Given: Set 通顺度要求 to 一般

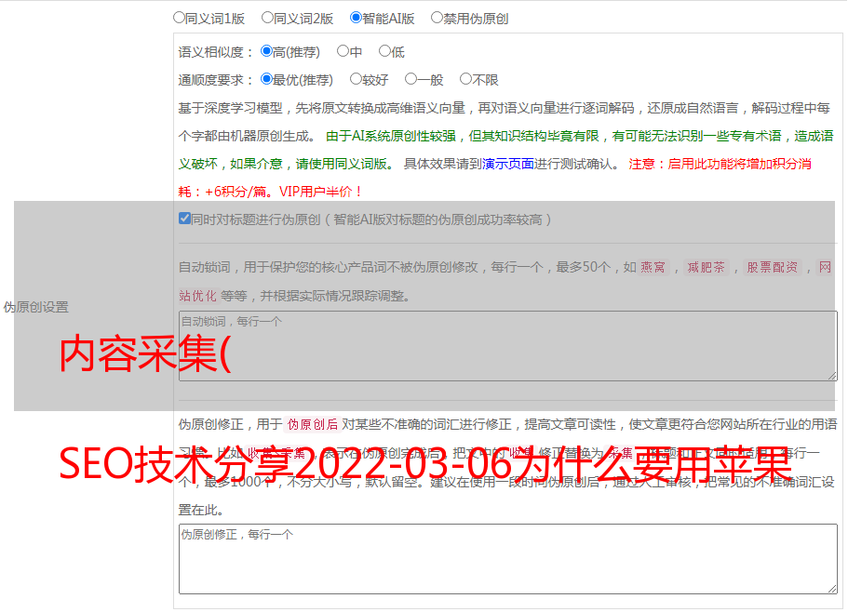Looking at the screenshot, I should point(411,79).
